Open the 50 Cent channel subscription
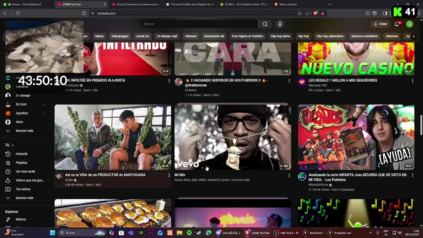 [x=25, y=104]
